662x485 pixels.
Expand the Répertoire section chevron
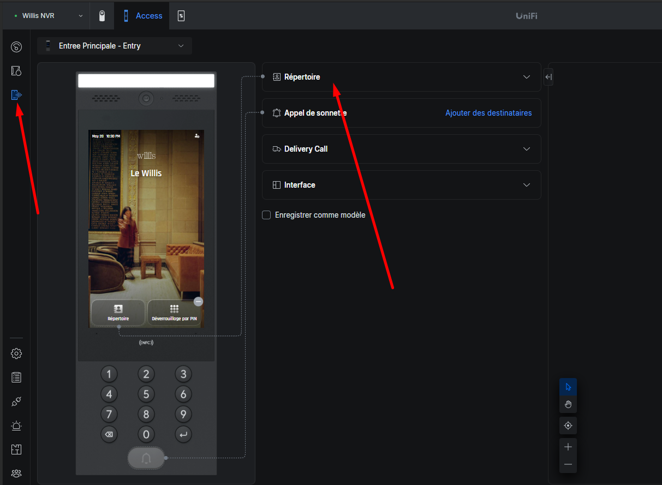pyautogui.click(x=527, y=77)
